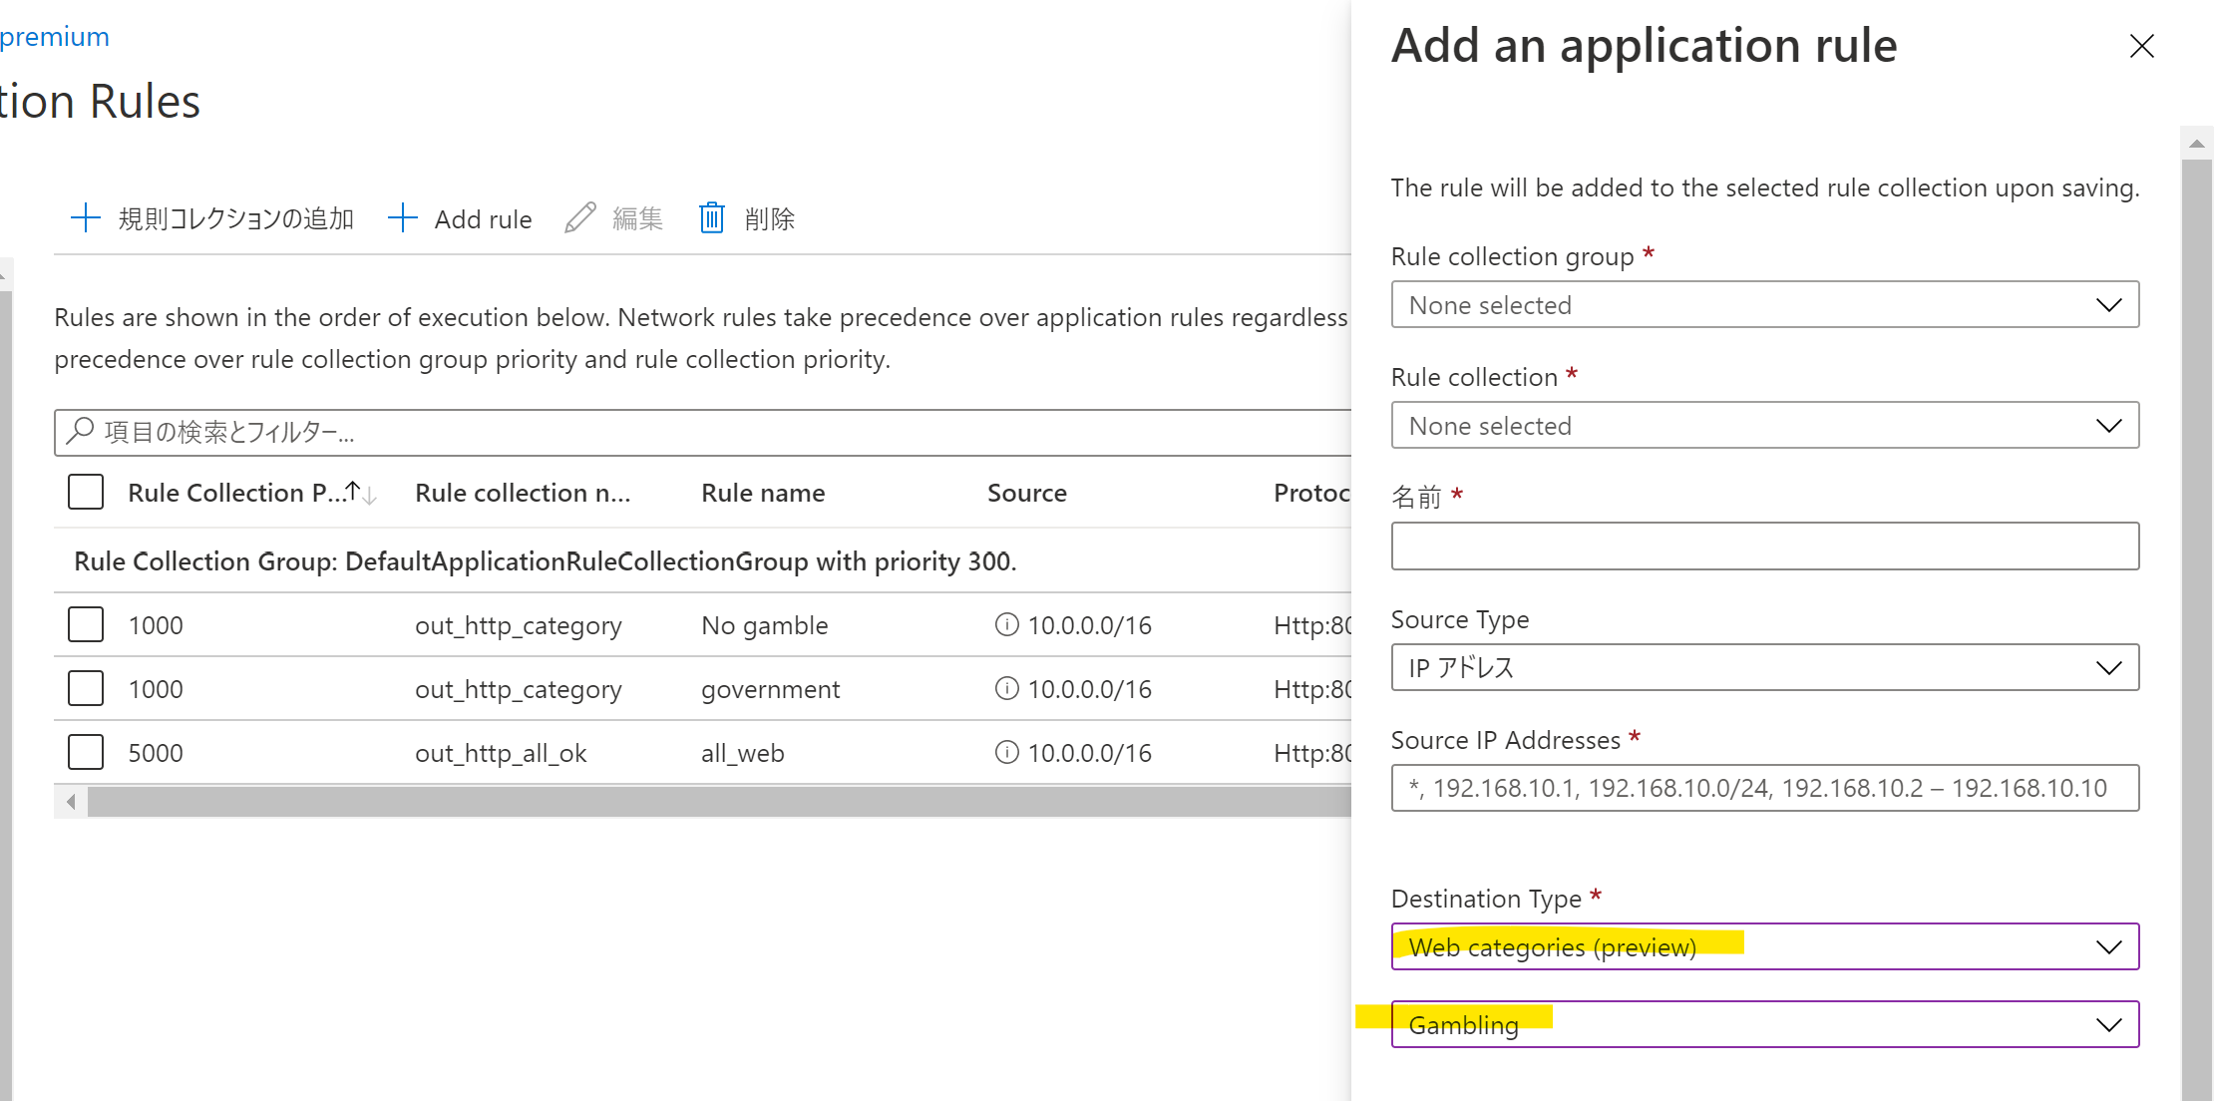Image resolution: width=2214 pixels, height=1101 pixels.
Task: Check the government rule checkbox
Action: [x=86, y=688]
